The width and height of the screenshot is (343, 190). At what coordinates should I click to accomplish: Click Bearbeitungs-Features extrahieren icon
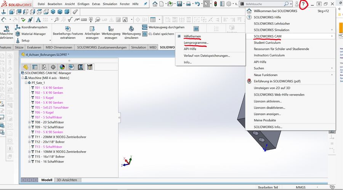[x=67, y=29]
